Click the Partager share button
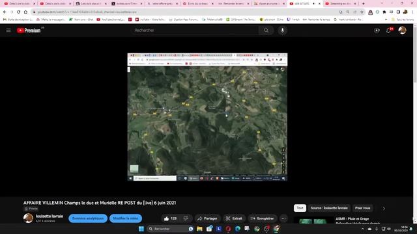The height and width of the screenshot is (234, 417). 207,218
